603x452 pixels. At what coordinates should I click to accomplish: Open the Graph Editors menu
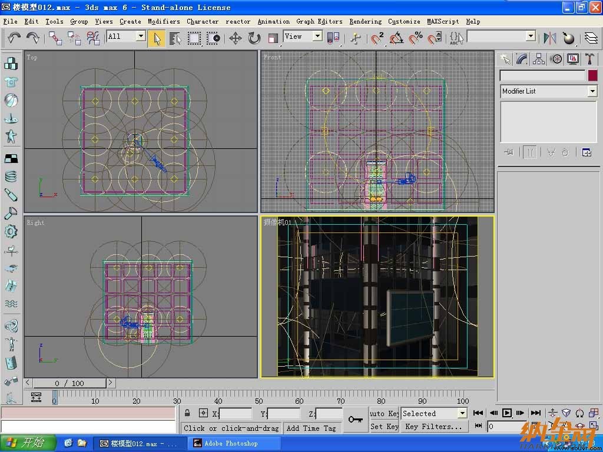point(319,22)
